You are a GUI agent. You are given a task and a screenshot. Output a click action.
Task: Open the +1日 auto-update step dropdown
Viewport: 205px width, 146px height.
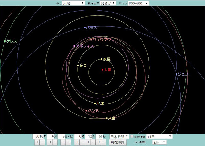[160, 137]
